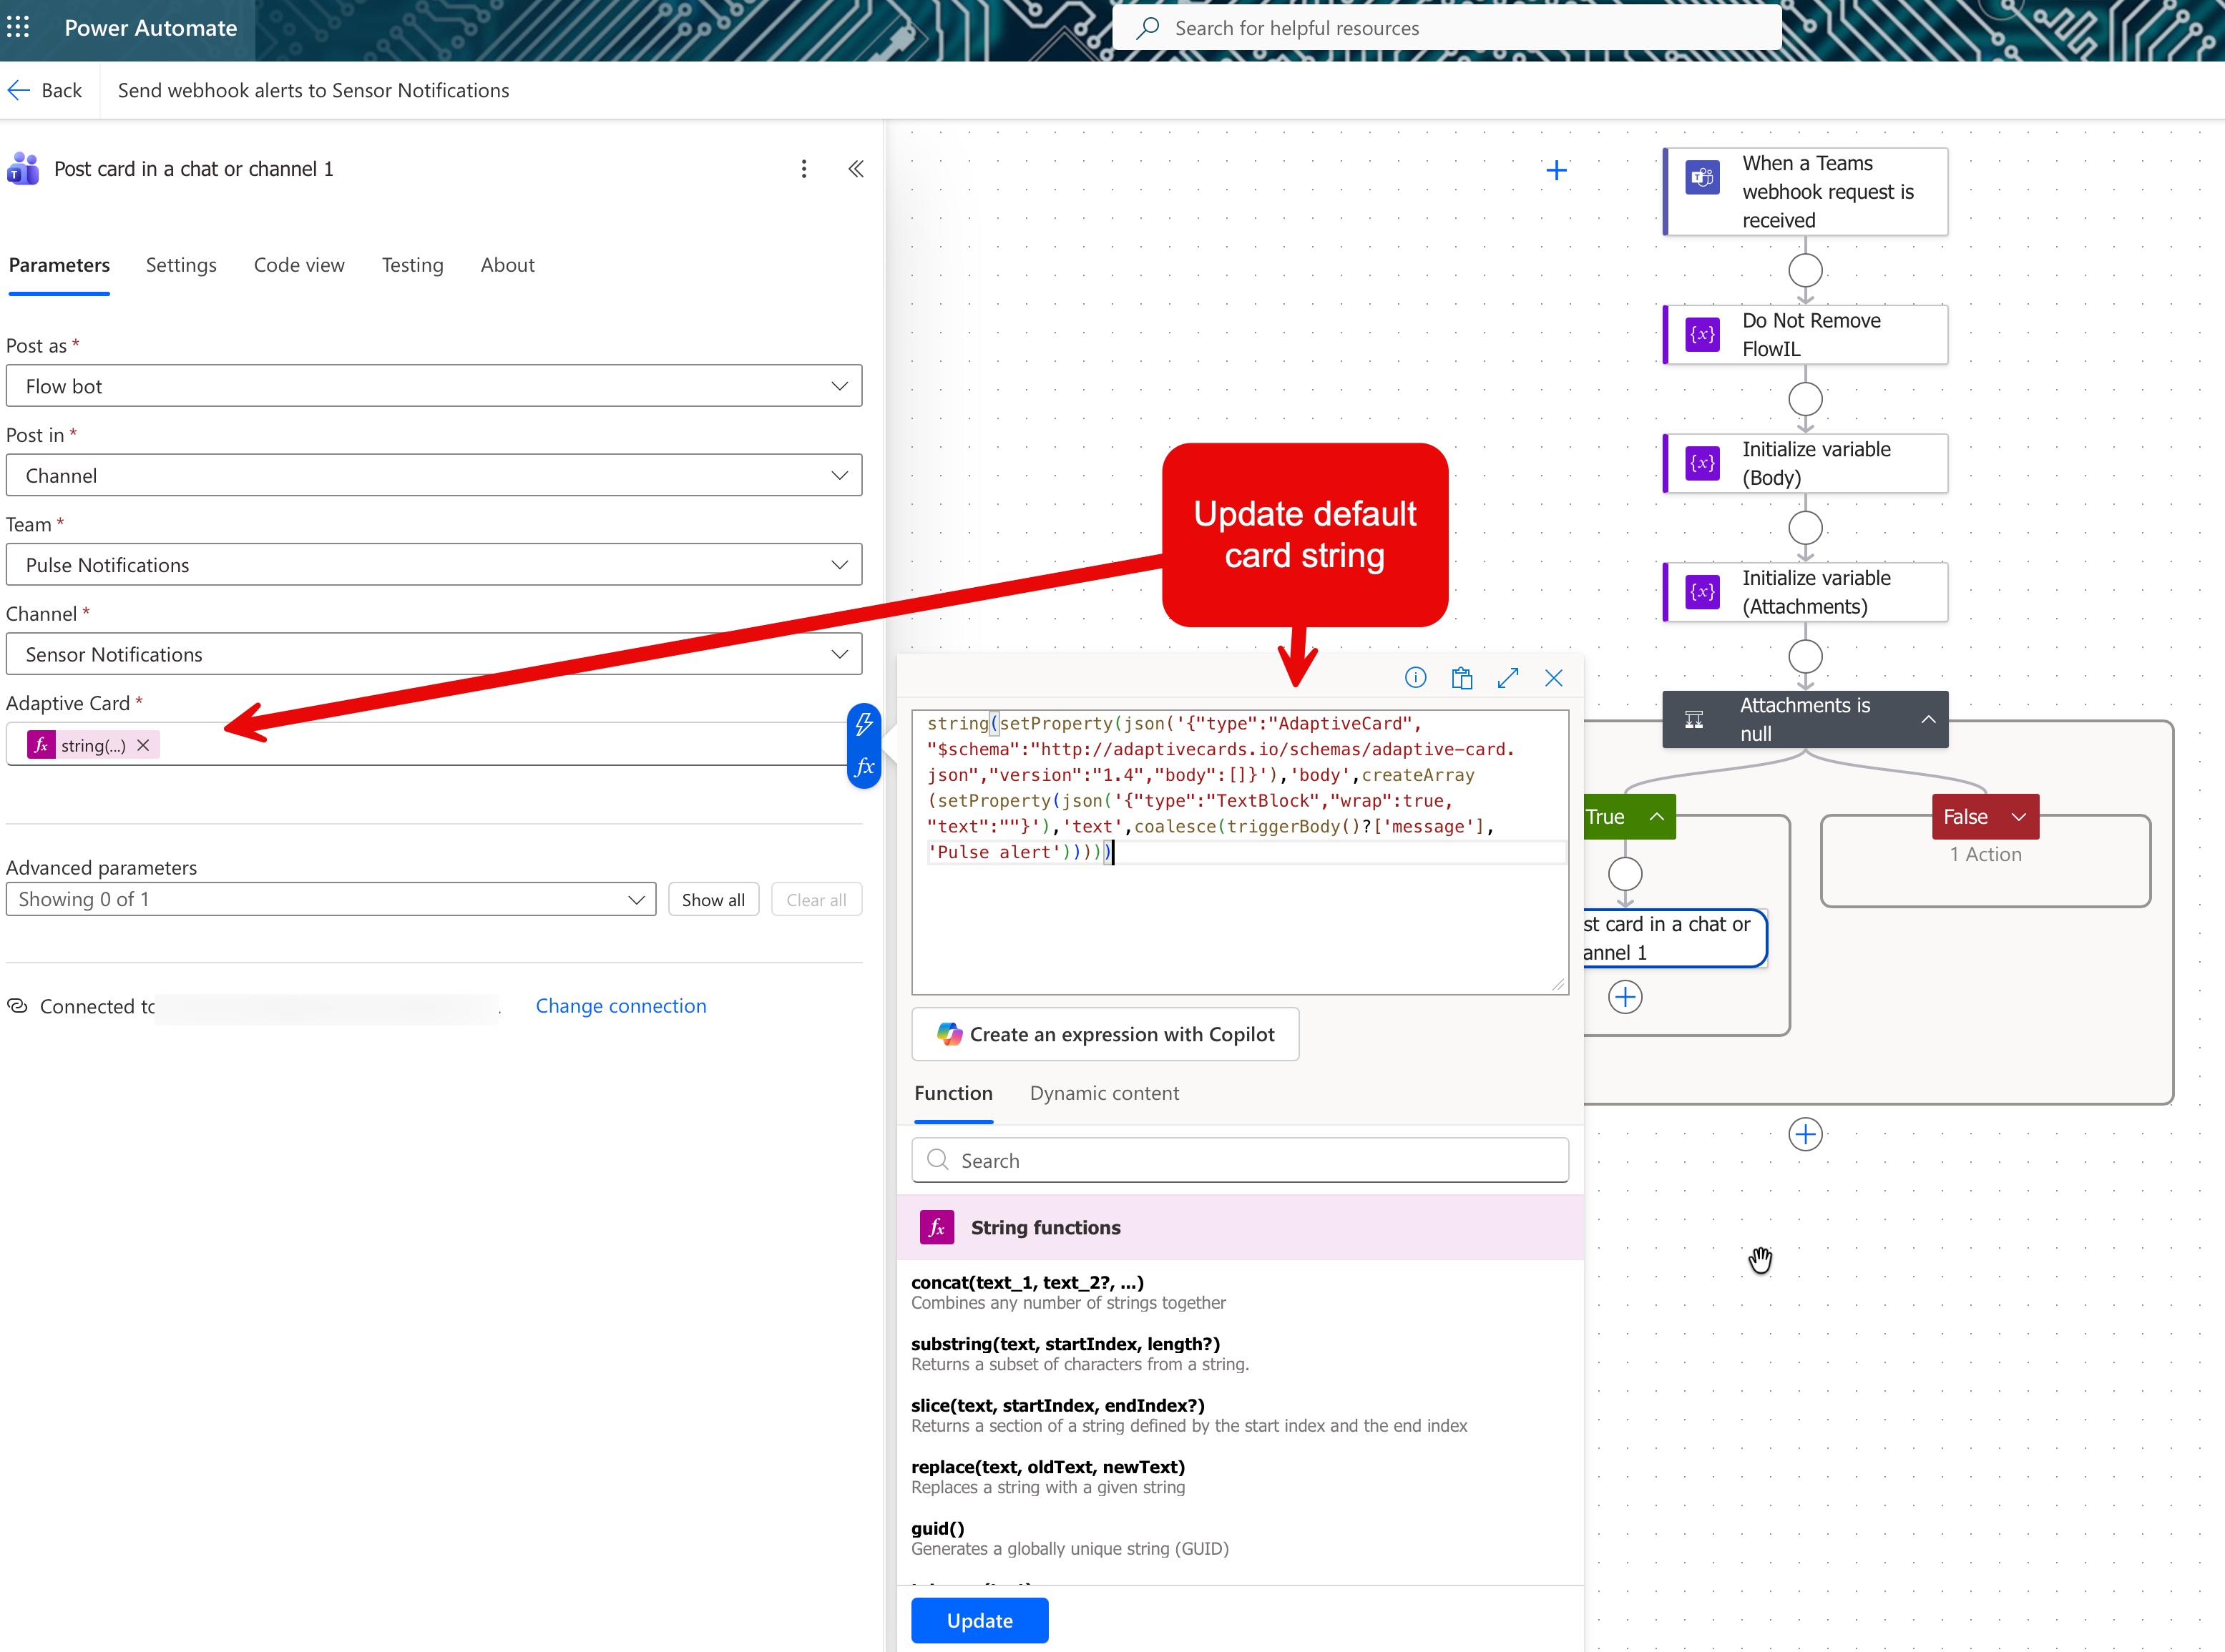Screen dimensions: 2225x1652
Task: Collapse the Attachments is null condition chevron
Action: [x=1928, y=719]
